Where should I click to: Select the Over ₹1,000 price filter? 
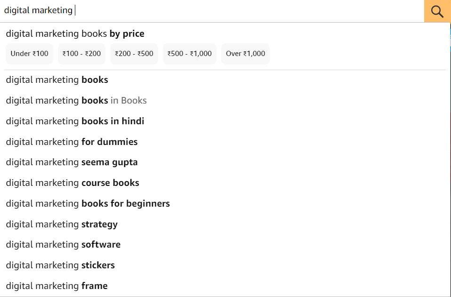coord(245,54)
